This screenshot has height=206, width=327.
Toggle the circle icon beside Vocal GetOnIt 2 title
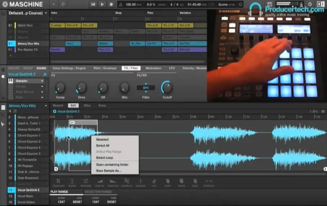[54, 111]
